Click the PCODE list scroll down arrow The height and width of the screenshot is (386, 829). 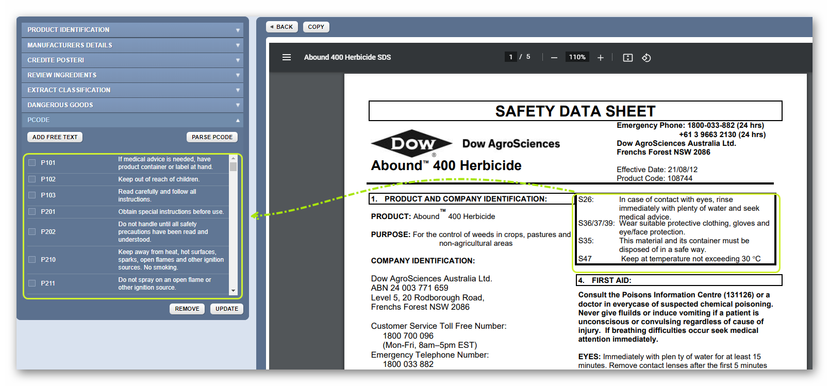234,291
